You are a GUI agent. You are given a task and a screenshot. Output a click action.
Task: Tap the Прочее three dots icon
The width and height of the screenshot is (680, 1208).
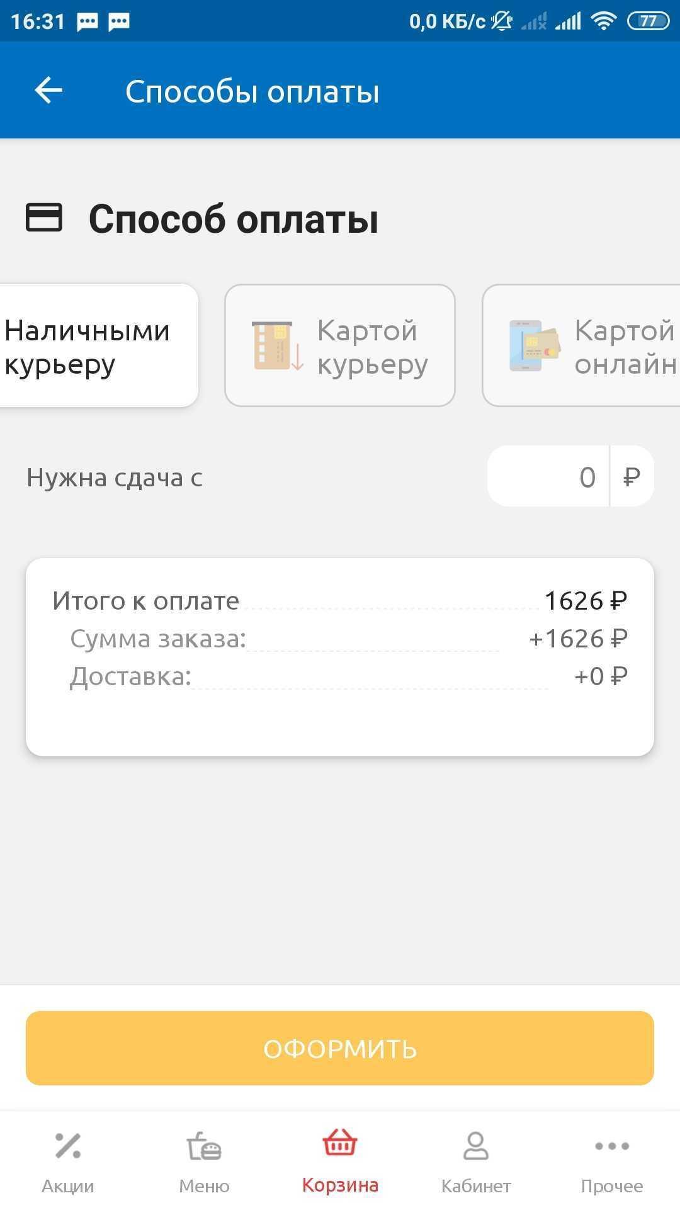pyautogui.click(x=612, y=1146)
